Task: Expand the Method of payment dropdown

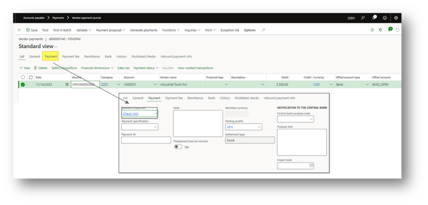Action: [x=155, y=114]
